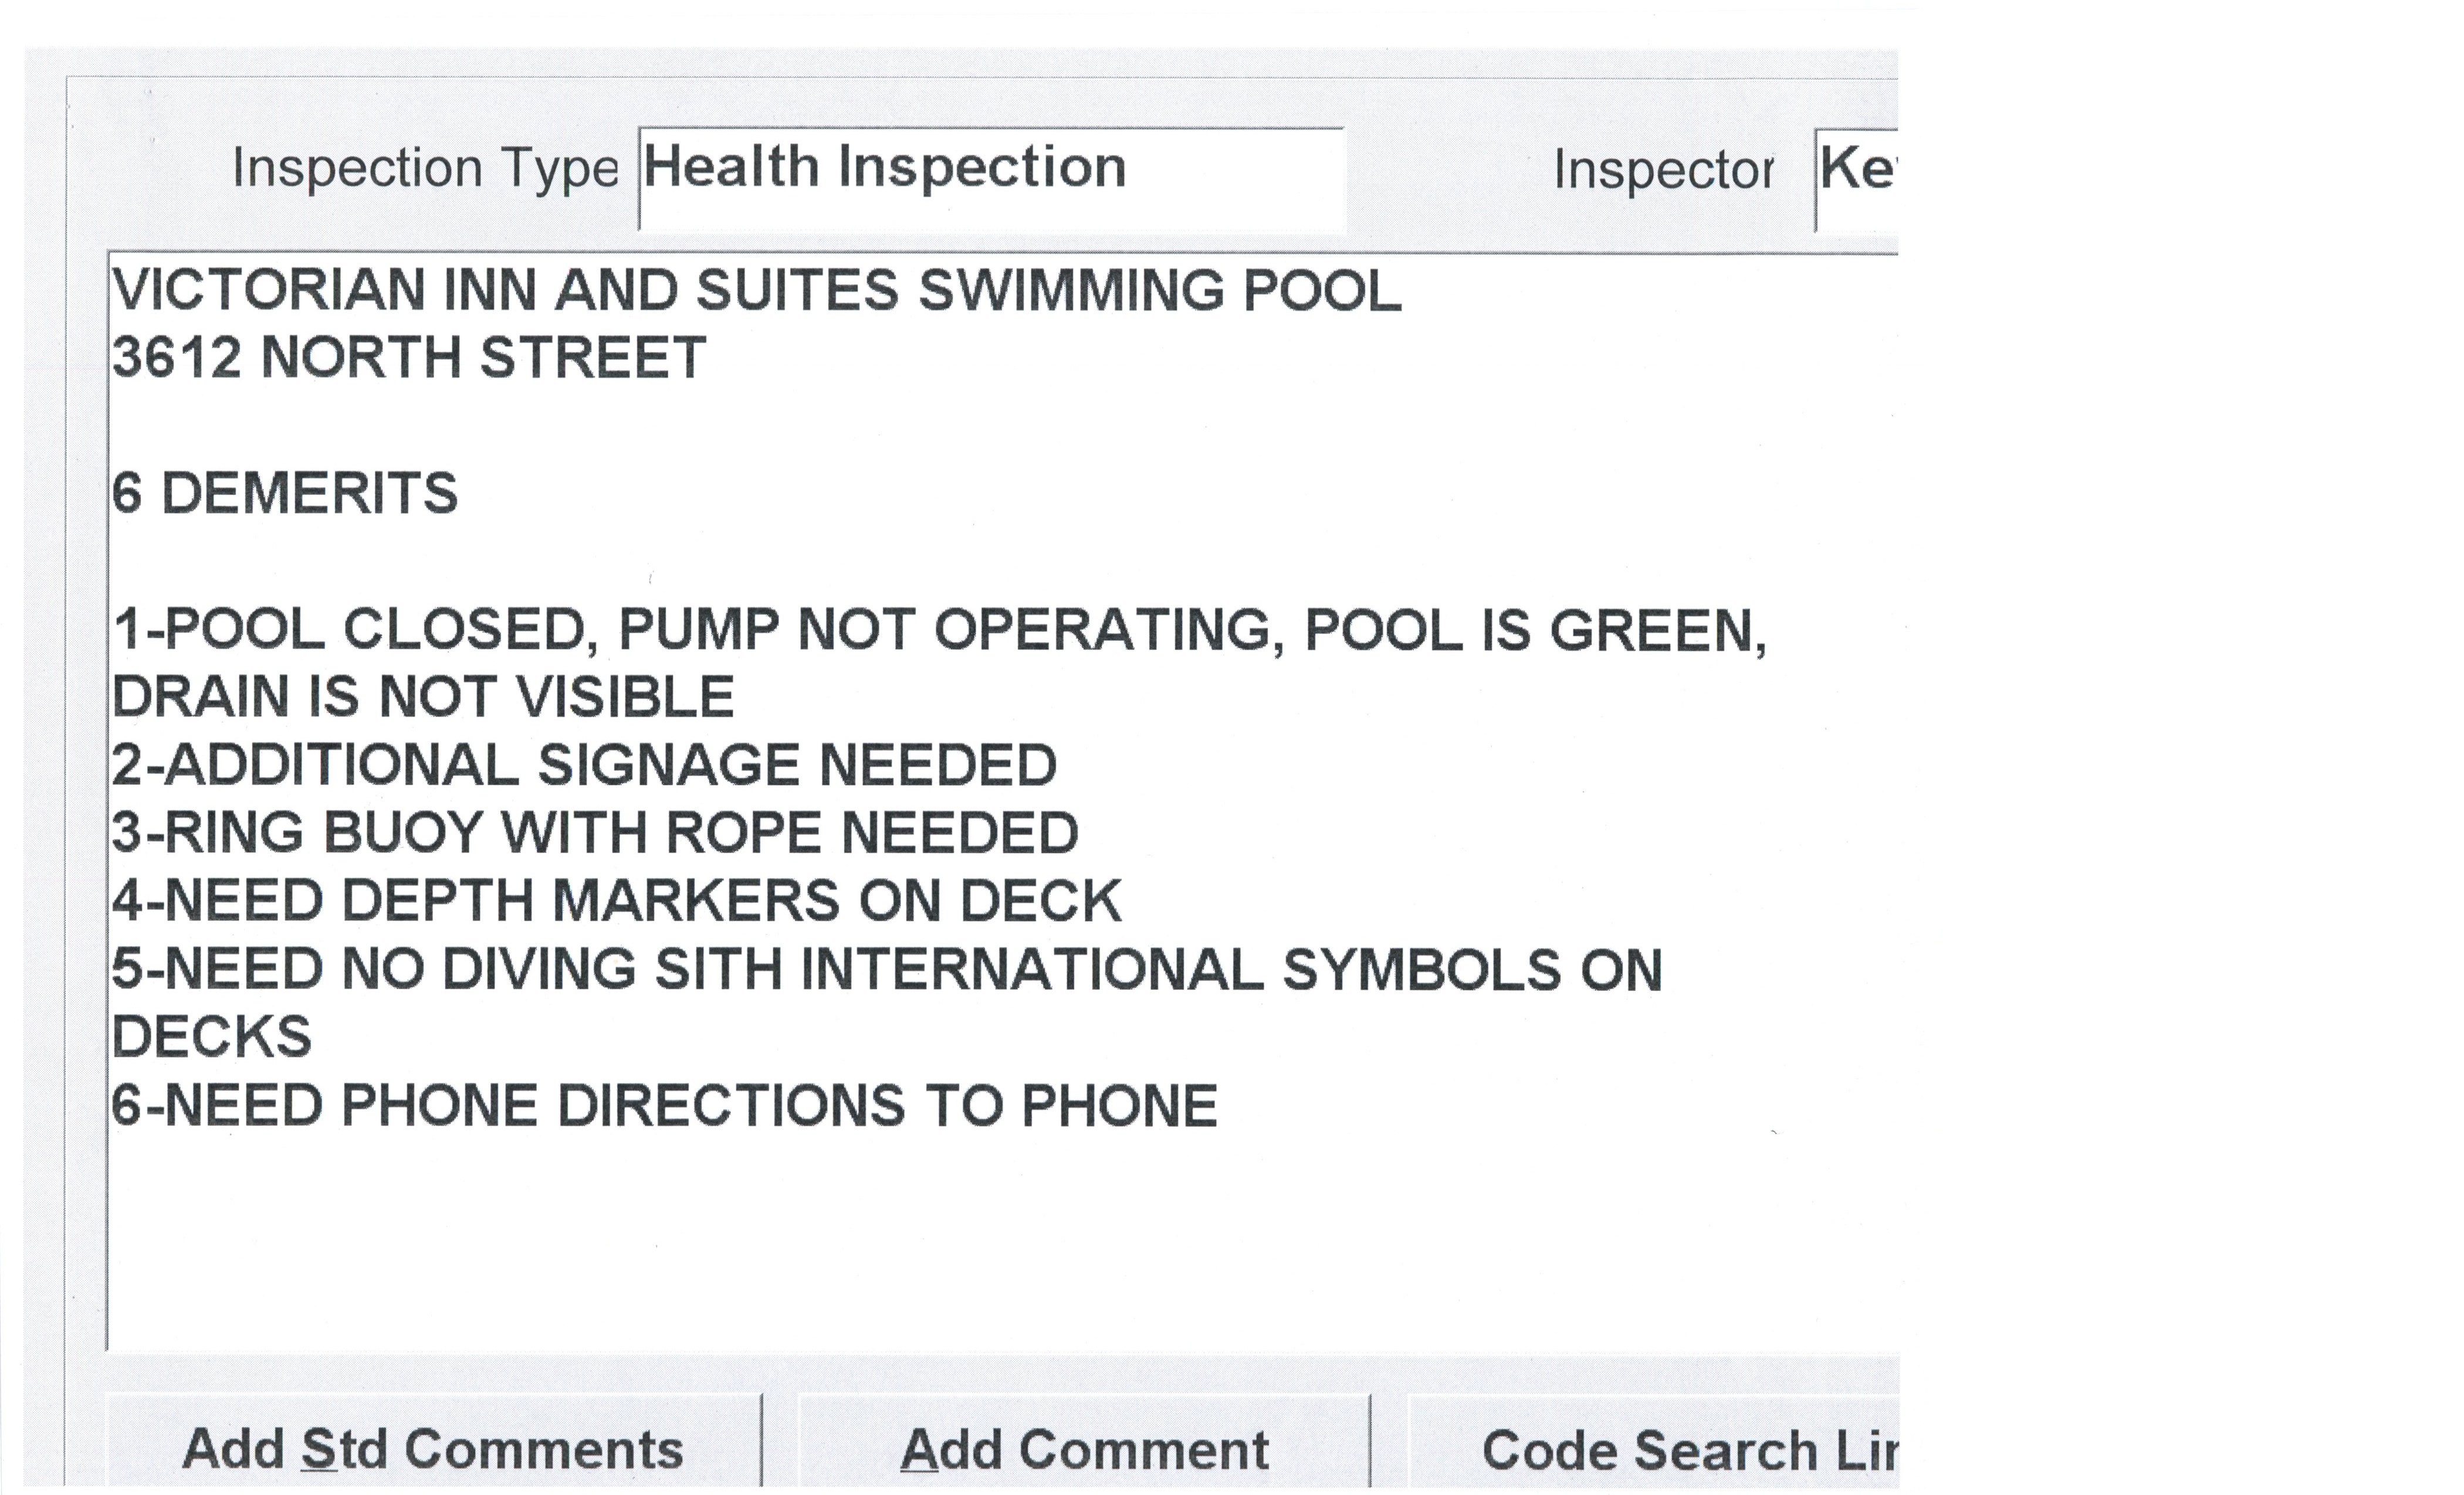Click the word SYMBOLS in the comments
The height and width of the screenshot is (1495, 2464).
(x=1420, y=970)
